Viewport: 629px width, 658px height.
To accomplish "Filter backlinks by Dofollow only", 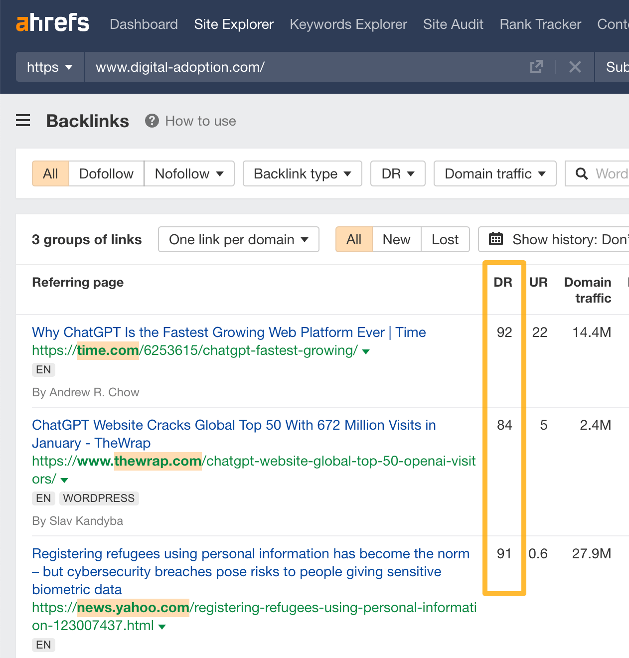I will [106, 173].
